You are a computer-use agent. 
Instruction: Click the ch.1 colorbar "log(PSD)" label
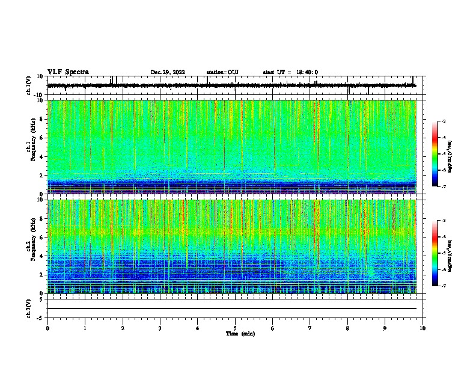click(x=450, y=156)
